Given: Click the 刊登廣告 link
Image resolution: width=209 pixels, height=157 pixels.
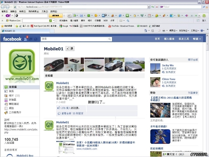Looking at the screenshot, I should point(193,93).
